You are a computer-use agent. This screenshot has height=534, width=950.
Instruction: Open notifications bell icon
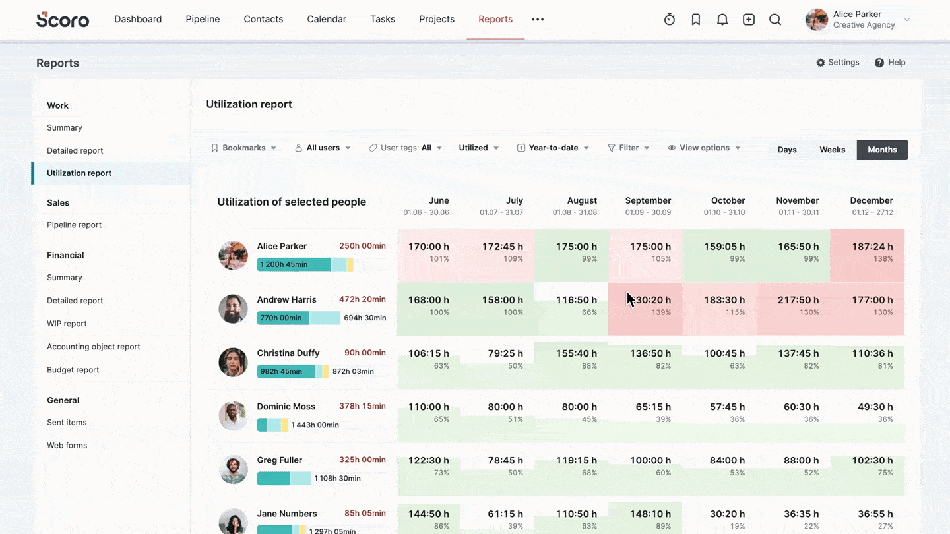722,20
